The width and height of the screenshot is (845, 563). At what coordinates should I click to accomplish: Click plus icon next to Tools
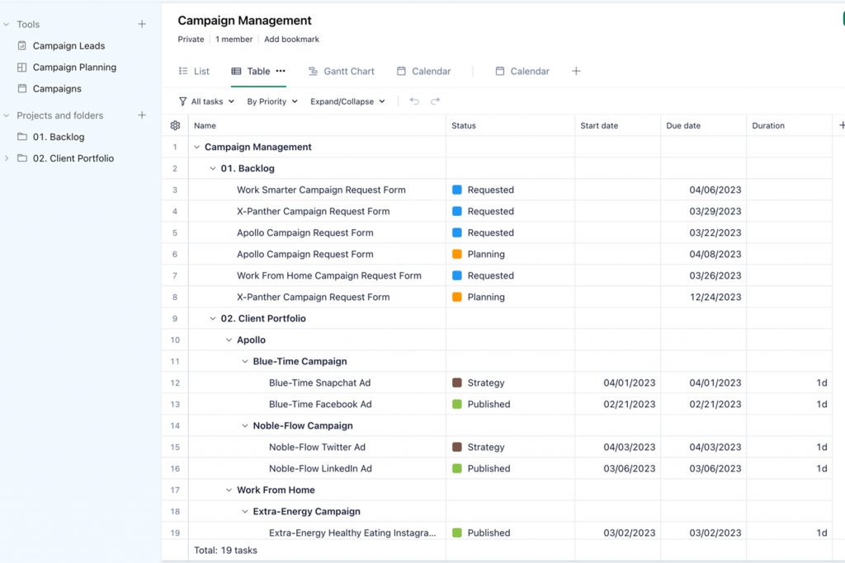click(142, 25)
